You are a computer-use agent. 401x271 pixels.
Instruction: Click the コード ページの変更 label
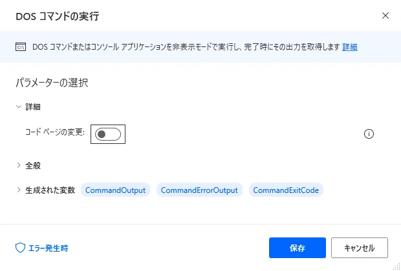tap(55, 134)
